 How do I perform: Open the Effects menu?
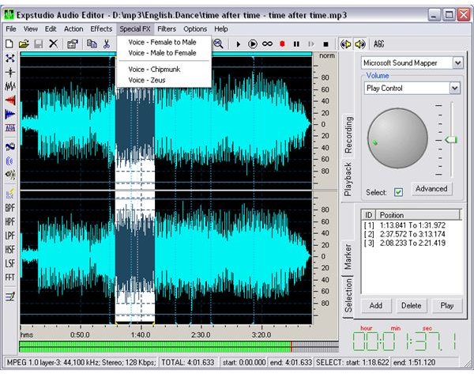click(x=101, y=29)
